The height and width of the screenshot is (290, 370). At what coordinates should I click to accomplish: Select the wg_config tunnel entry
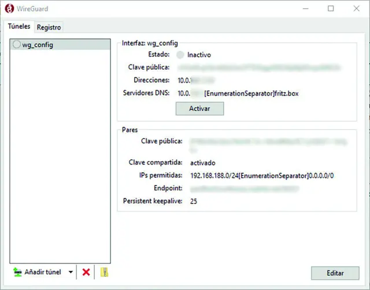(38, 45)
